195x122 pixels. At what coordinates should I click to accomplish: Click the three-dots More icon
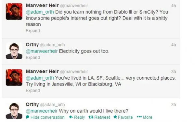[x=139, y=117]
